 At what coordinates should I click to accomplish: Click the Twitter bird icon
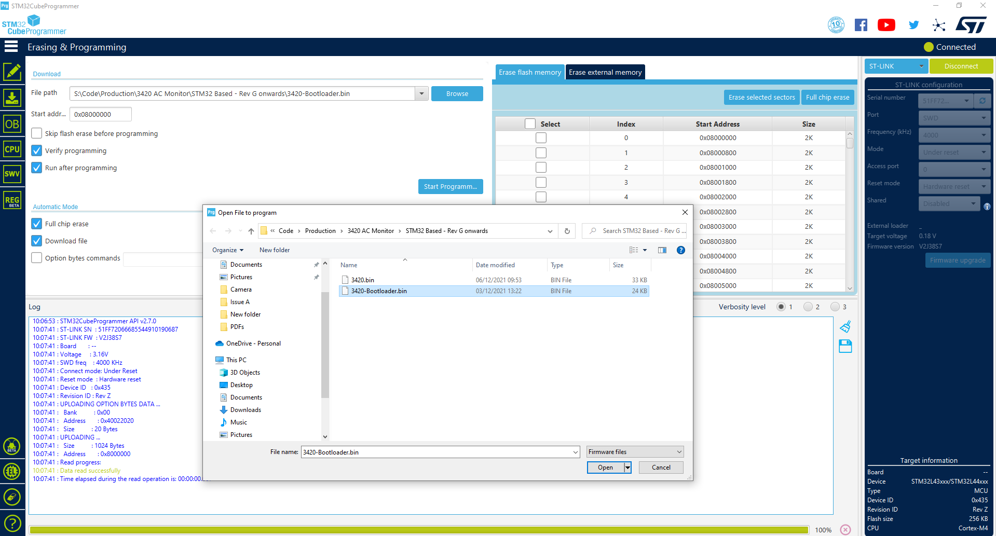[x=913, y=25]
